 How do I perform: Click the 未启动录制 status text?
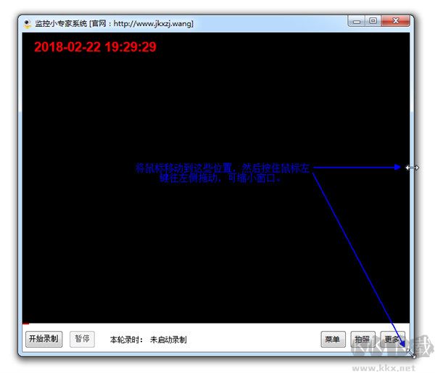click(168, 340)
